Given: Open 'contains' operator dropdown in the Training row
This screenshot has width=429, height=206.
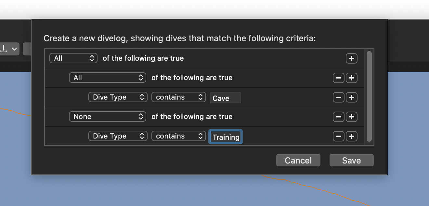Looking at the screenshot, I should click(179, 136).
